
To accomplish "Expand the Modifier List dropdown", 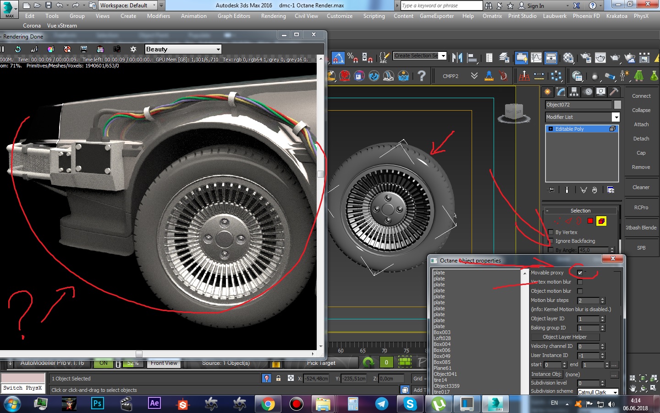I will [616, 117].
